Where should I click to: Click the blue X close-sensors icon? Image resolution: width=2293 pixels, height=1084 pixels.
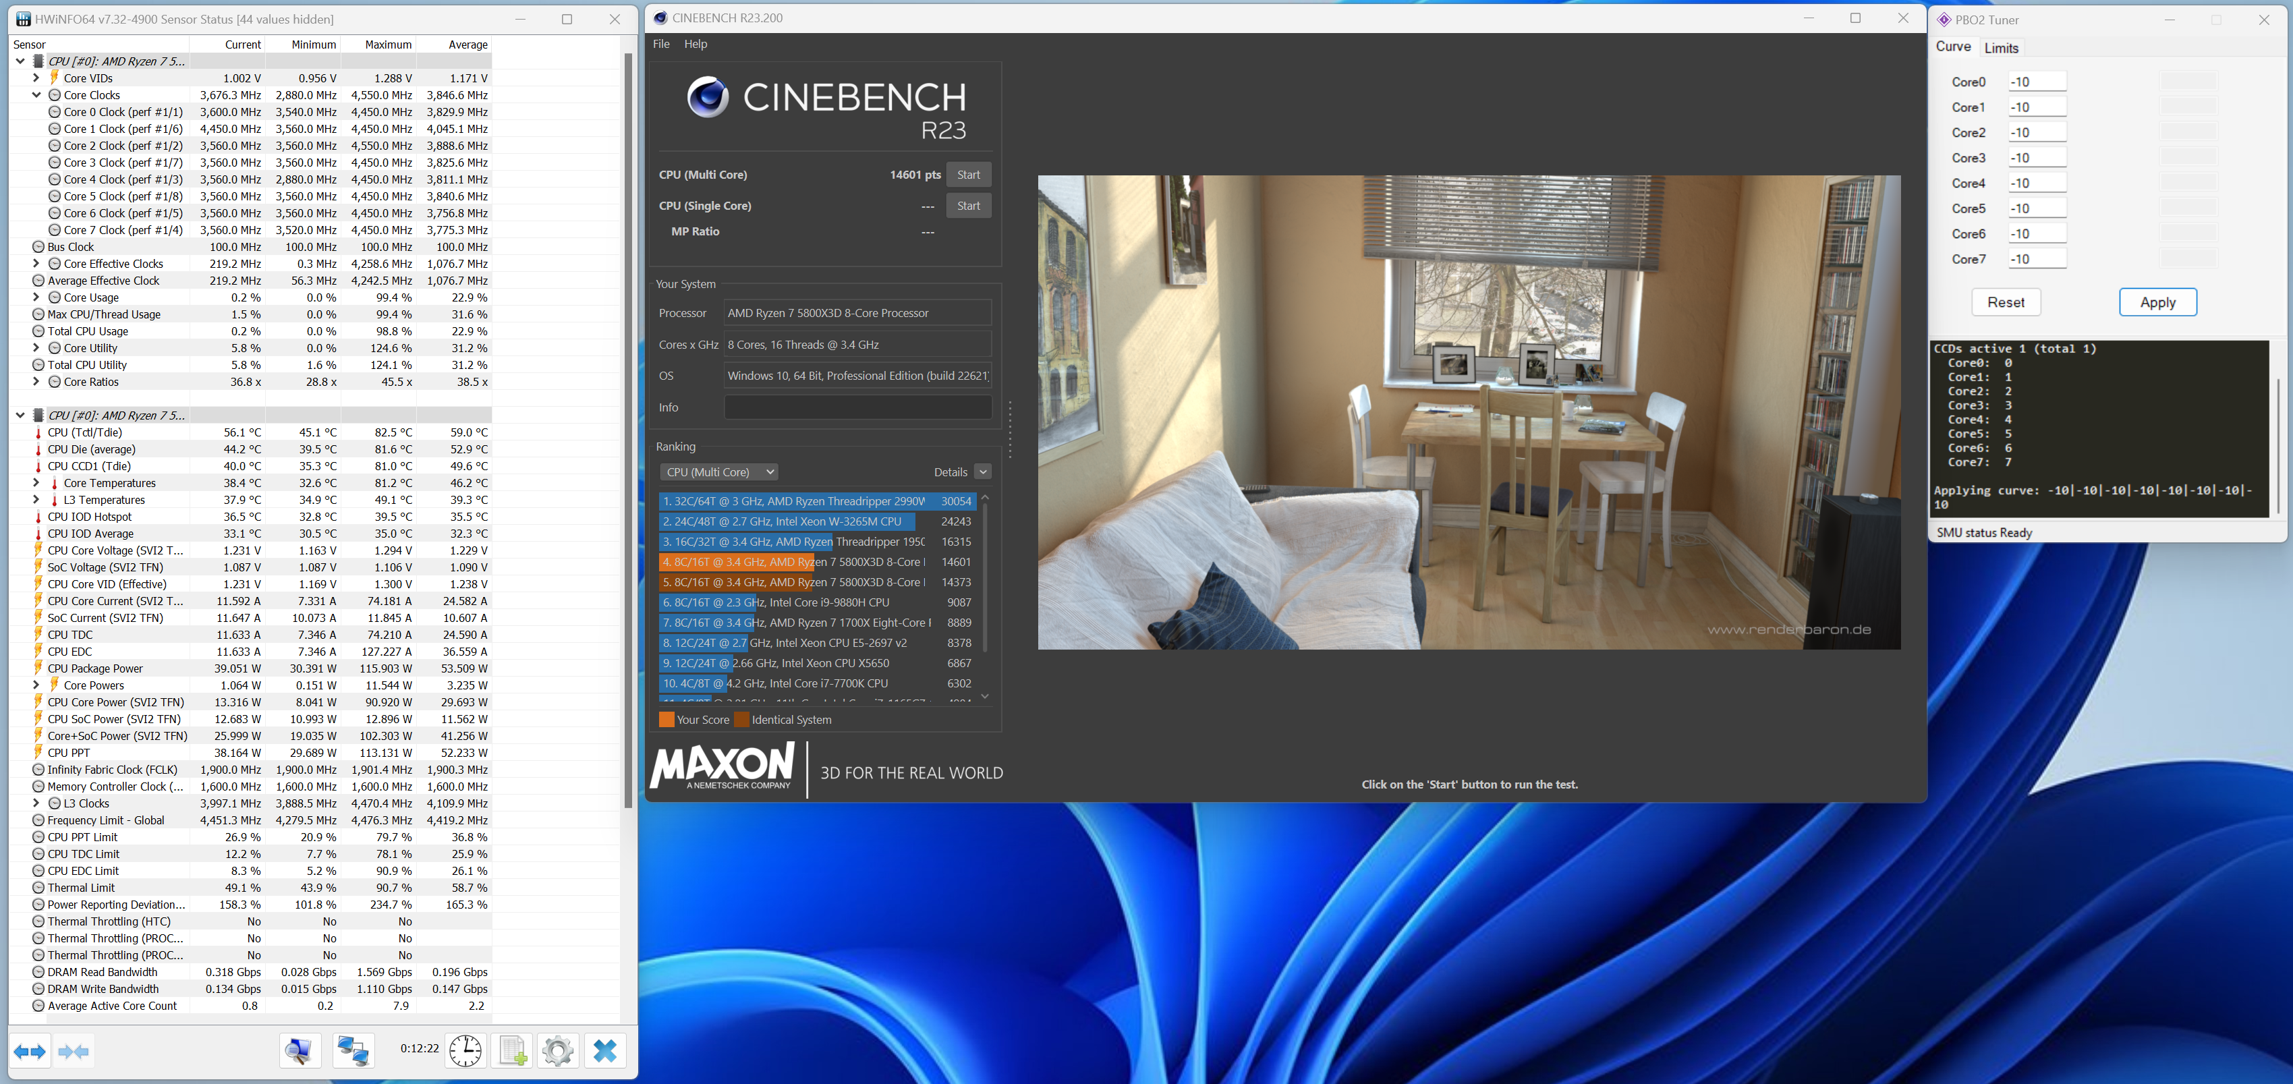(x=605, y=1051)
